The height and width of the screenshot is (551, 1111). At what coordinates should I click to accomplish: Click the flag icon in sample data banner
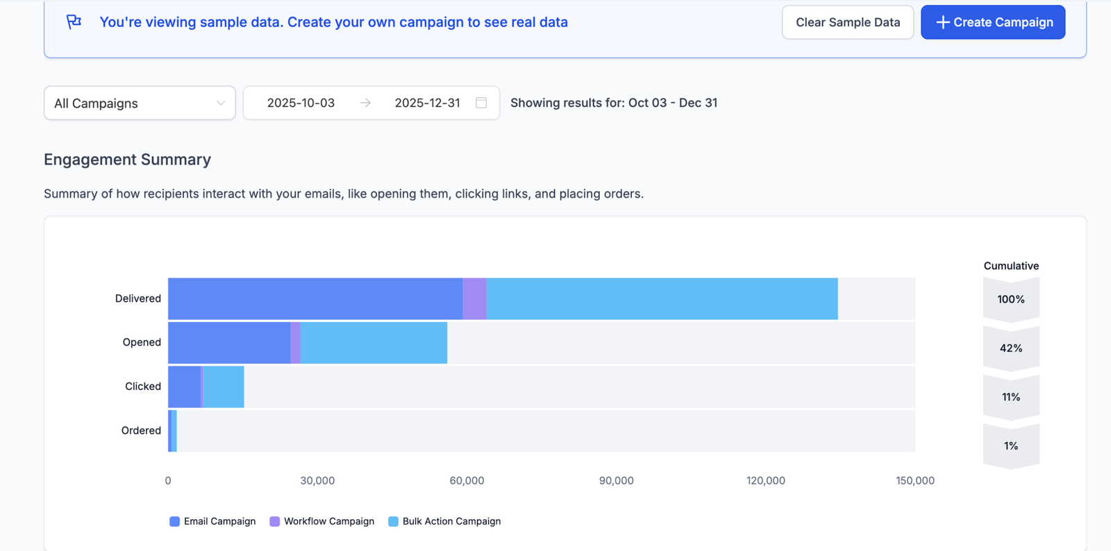(x=74, y=22)
